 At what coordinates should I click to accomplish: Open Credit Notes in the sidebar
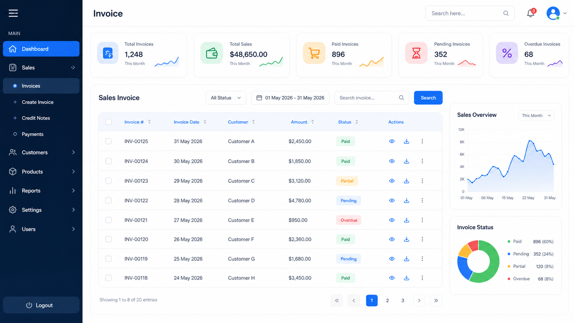coord(36,118)
